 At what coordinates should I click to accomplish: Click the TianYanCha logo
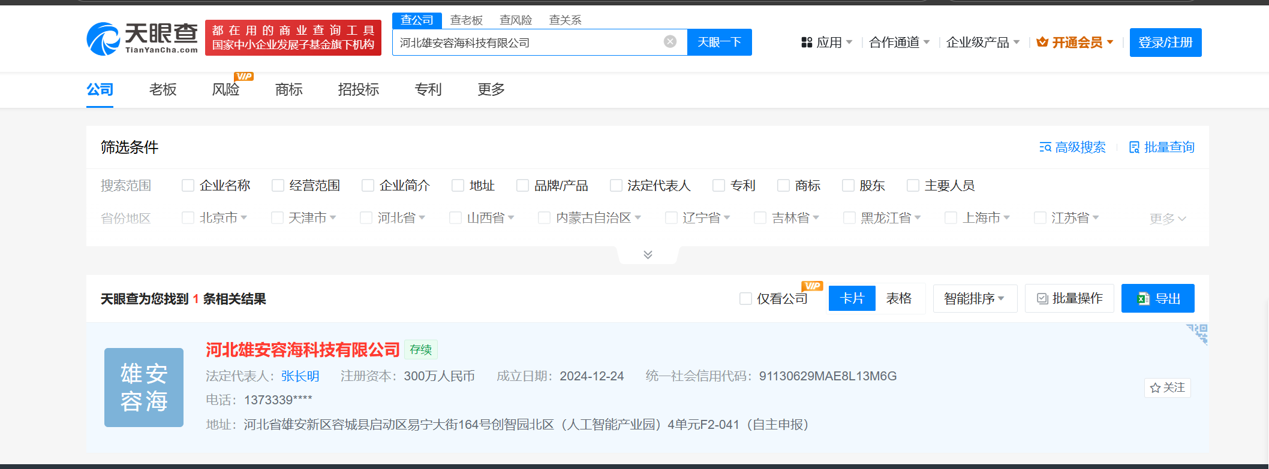coord(142,39)
